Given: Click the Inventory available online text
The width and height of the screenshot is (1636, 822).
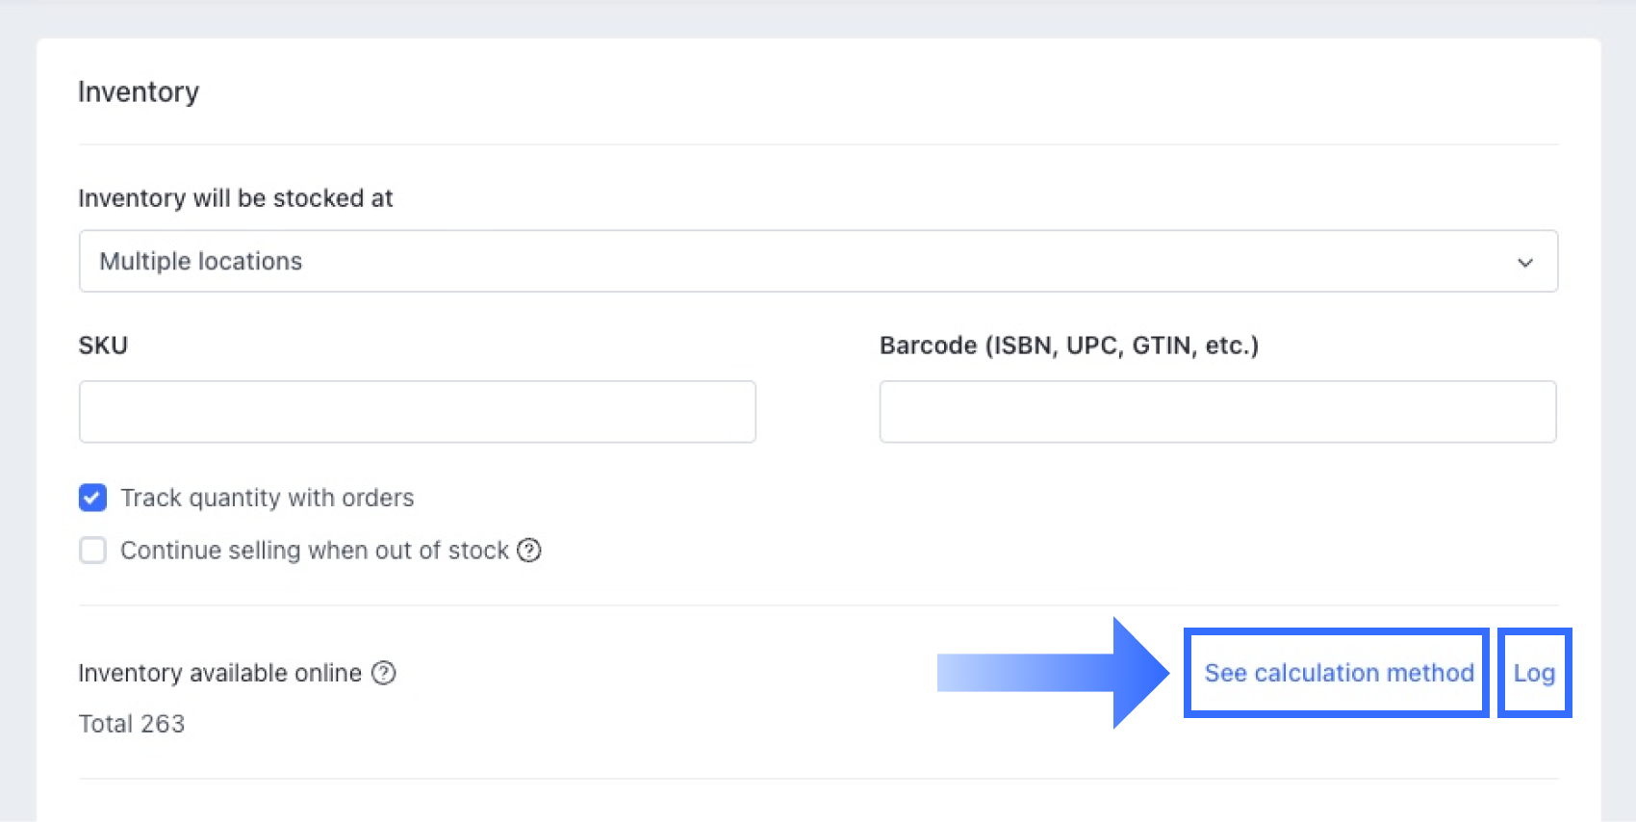Looking at the screenshot, I should click(220, 673).
